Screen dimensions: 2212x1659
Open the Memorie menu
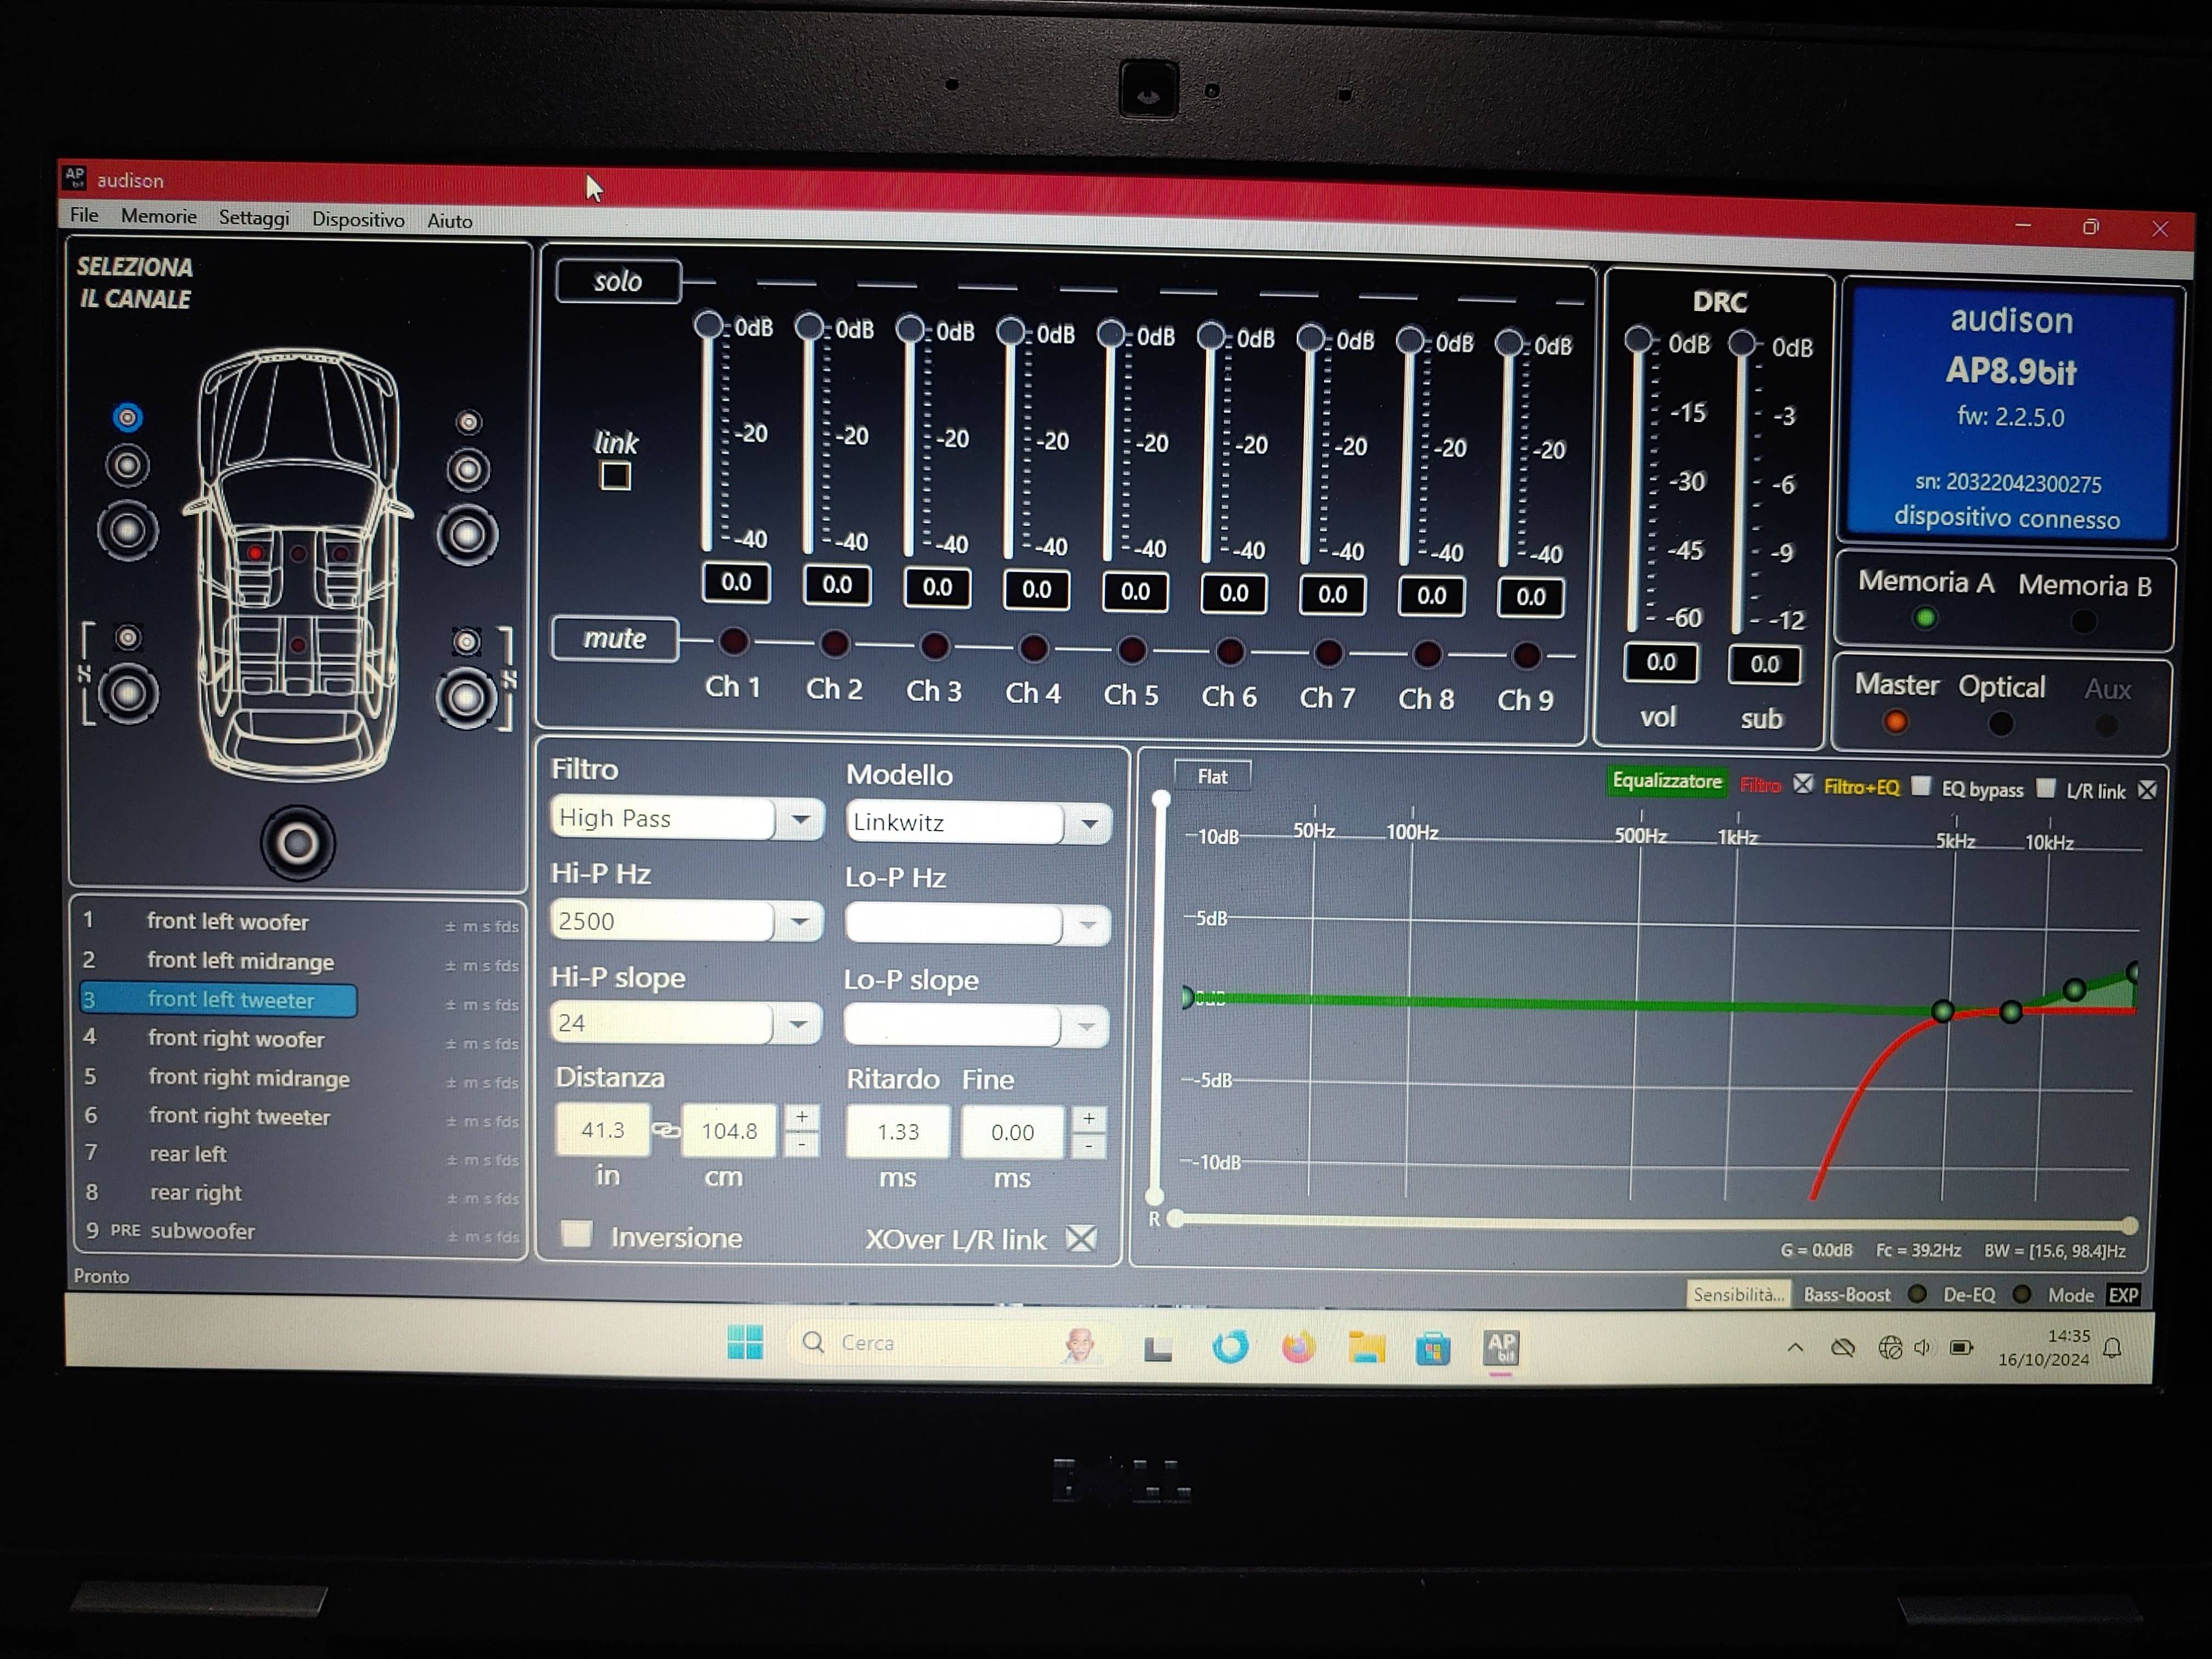point(159,216)
